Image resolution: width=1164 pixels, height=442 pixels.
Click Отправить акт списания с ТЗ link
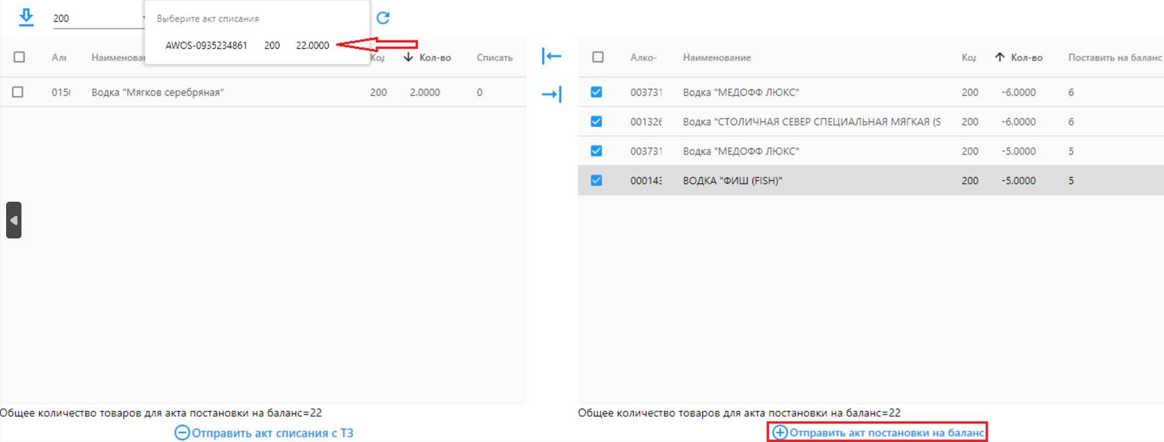click(272, 433)
